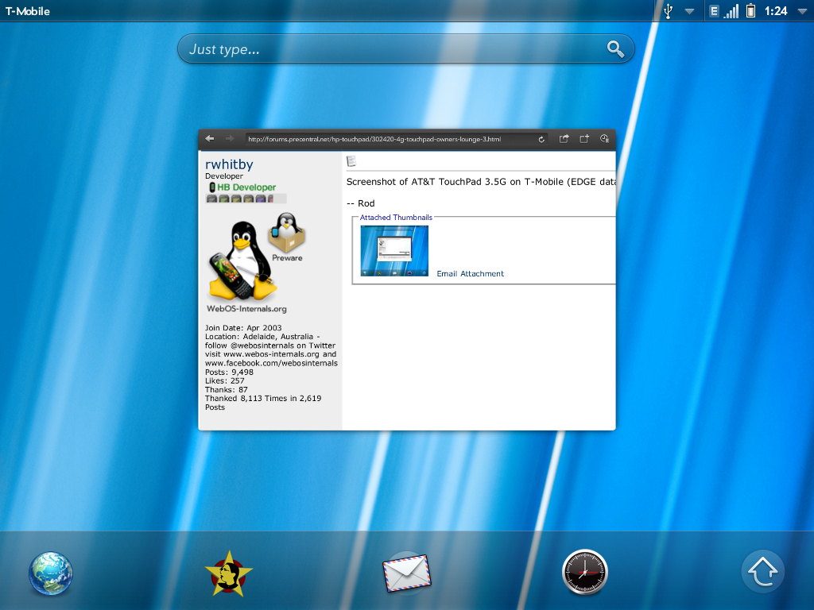Open the Email Attachment link

click(x=470, y=273)
